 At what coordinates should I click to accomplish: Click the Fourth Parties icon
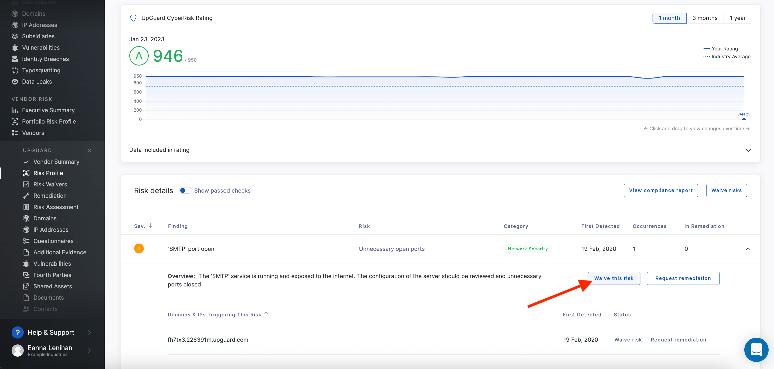pyautogui.click(x=26, y=275)
